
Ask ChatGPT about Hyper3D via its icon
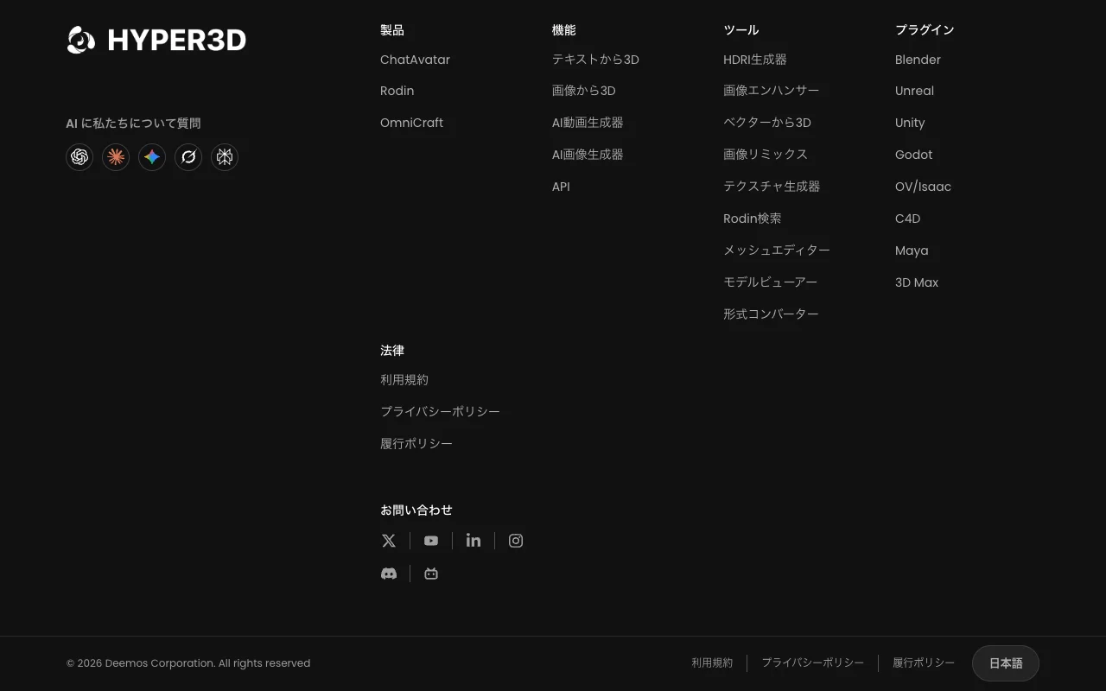(x=79, y=157)
